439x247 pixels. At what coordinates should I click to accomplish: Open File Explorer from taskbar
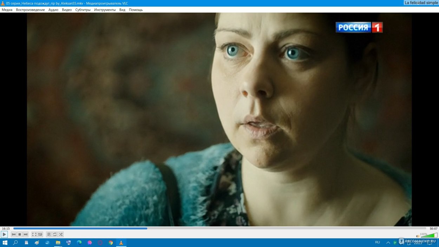click(x=58, y=242)
